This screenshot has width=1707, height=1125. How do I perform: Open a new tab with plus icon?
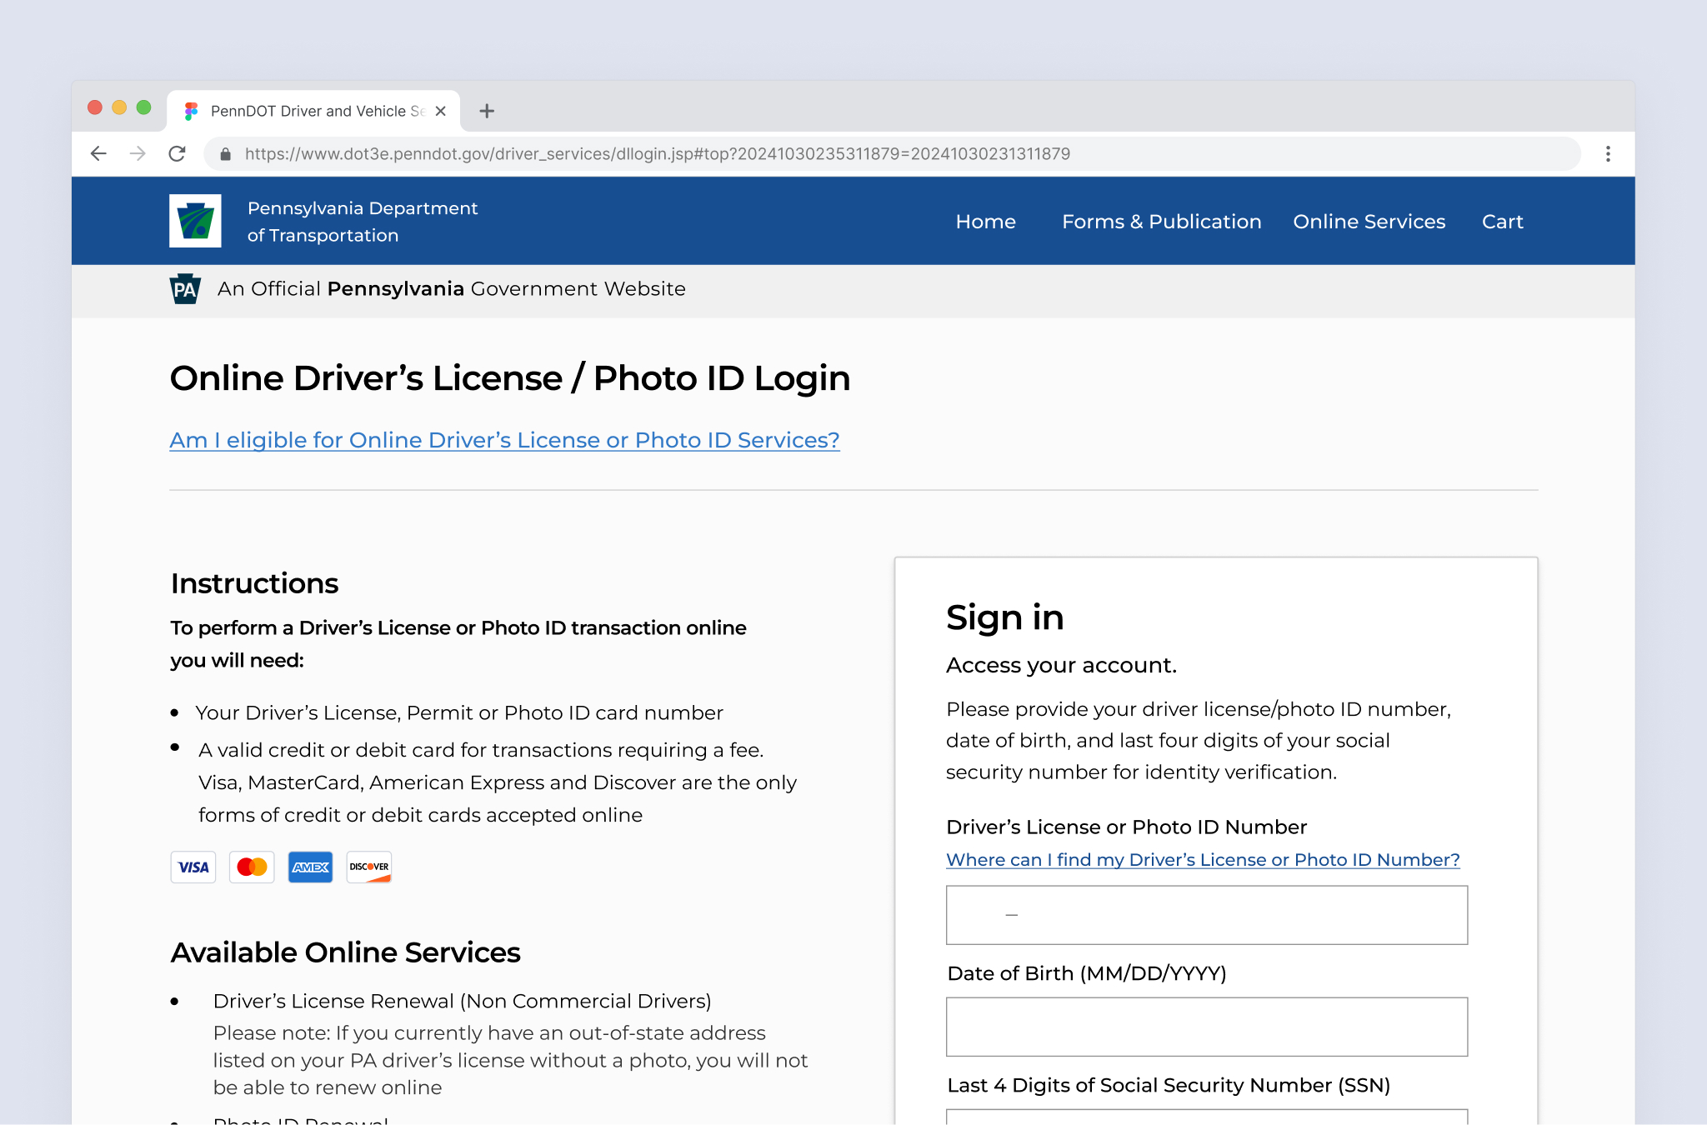487,111
